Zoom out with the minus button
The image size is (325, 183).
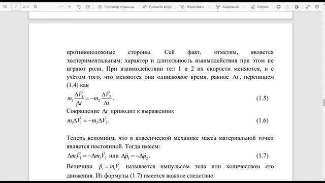pos(60,7)
